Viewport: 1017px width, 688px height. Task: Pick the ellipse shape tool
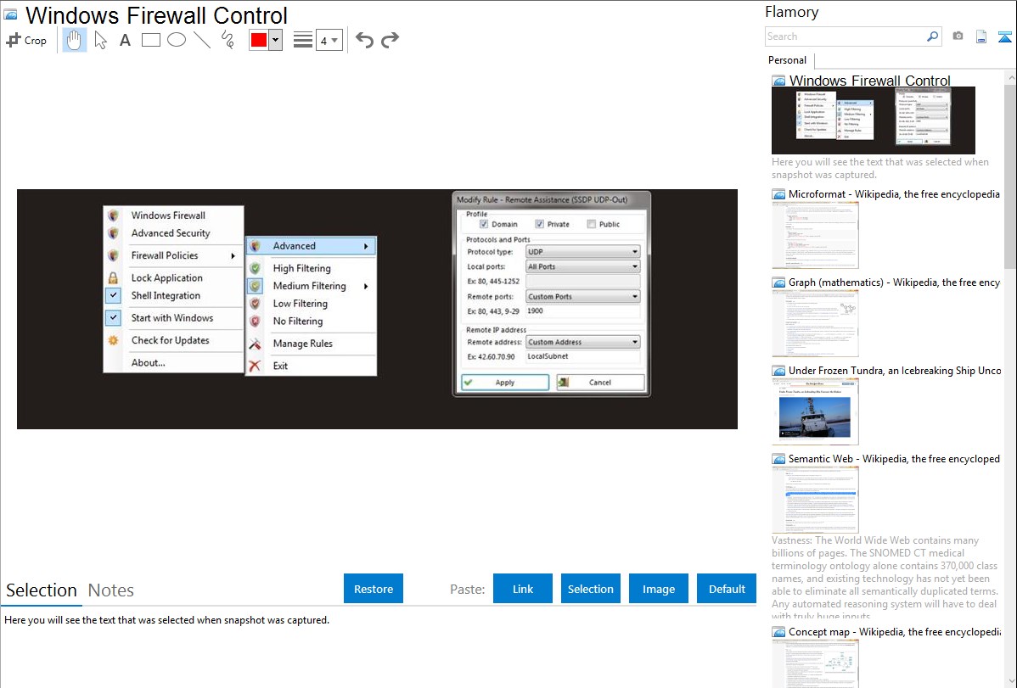click(177, 40)
